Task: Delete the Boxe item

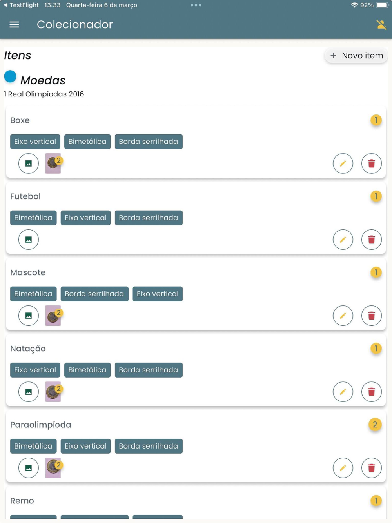Action: [372, 163]
